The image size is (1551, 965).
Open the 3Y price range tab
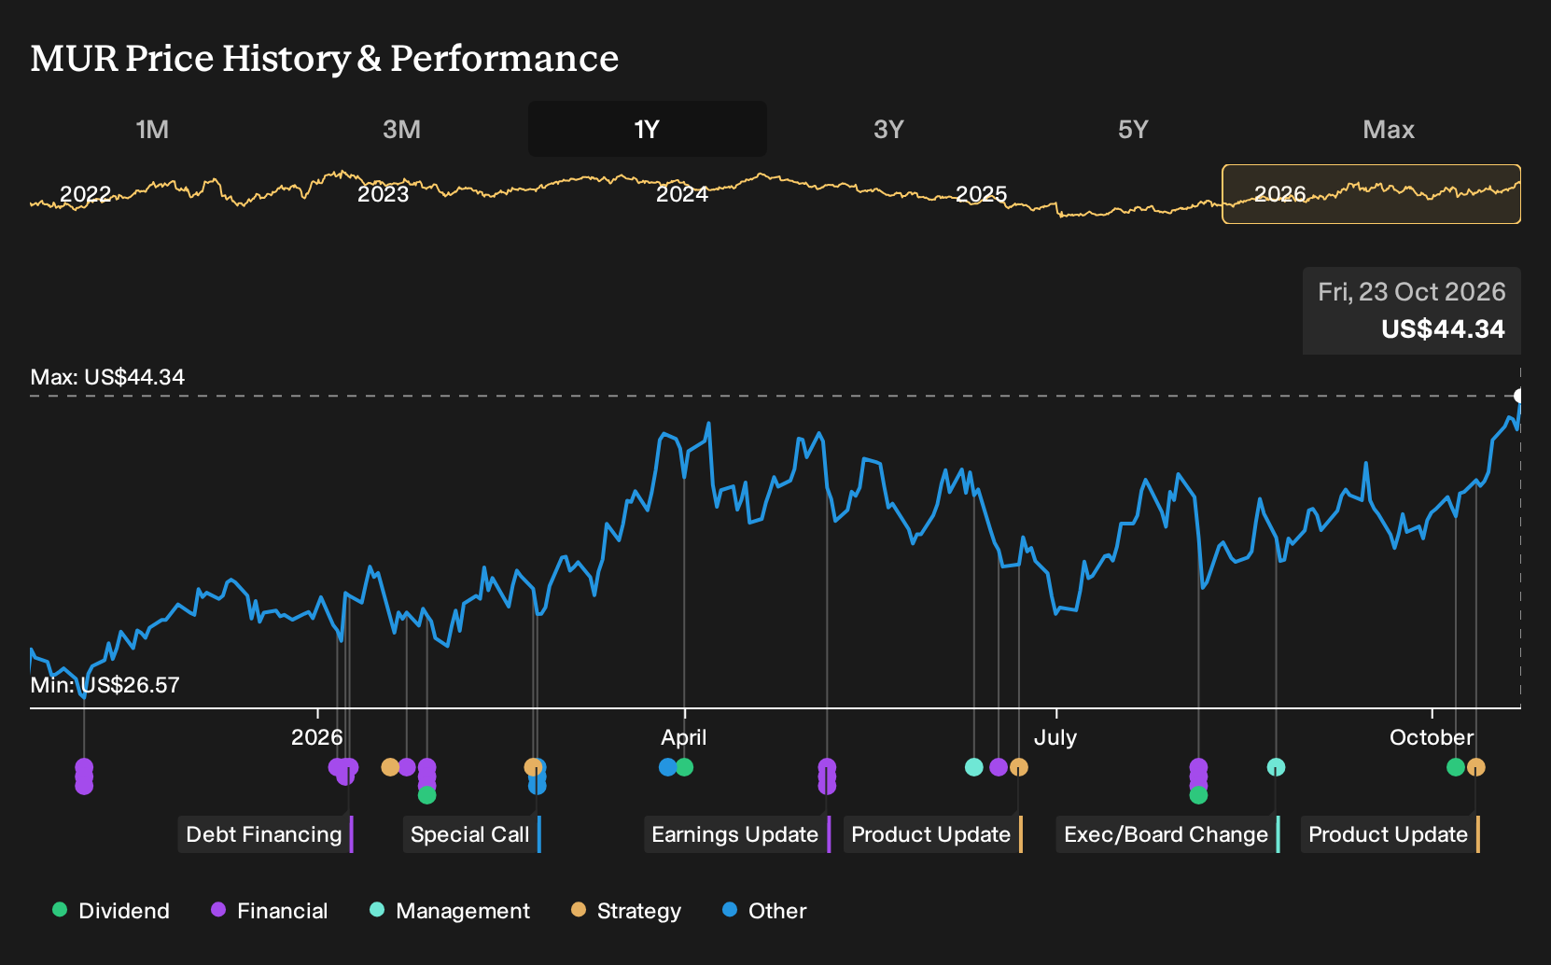888,129
